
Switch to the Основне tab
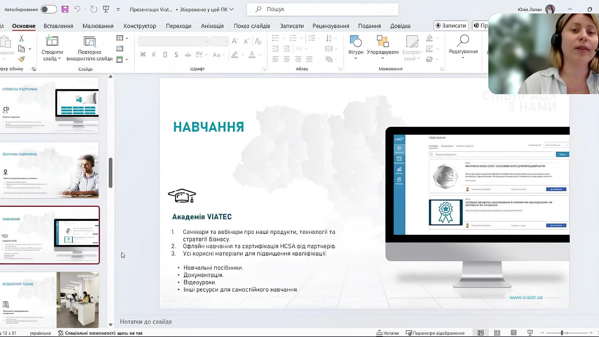coord(24,26)
